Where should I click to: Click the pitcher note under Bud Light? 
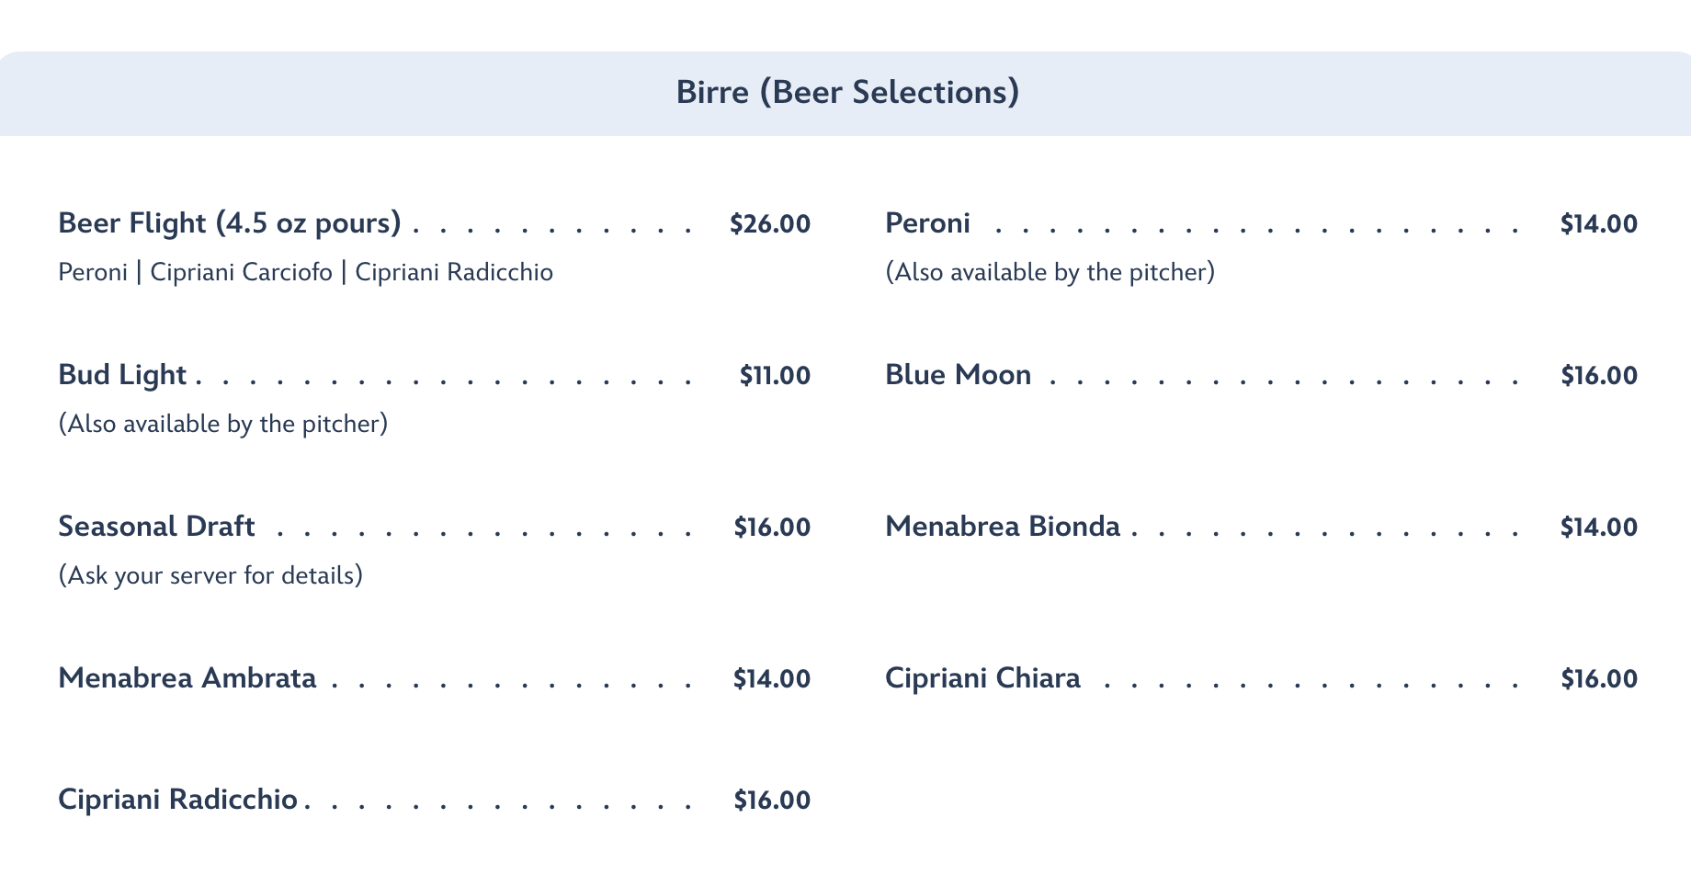222,425
